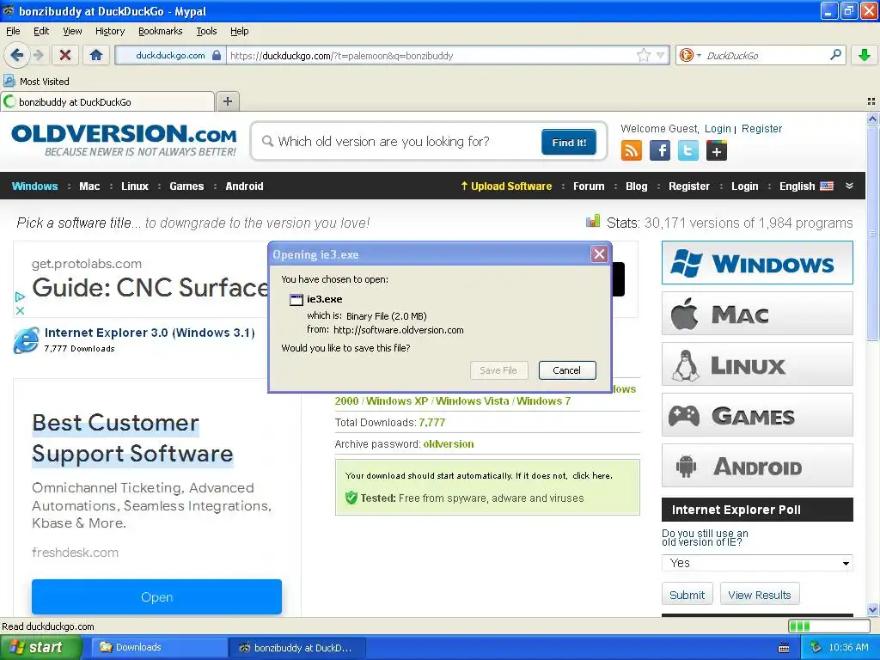Open the Tools menu
This screenshot has height=660, width=880.
tap(206, 31)
